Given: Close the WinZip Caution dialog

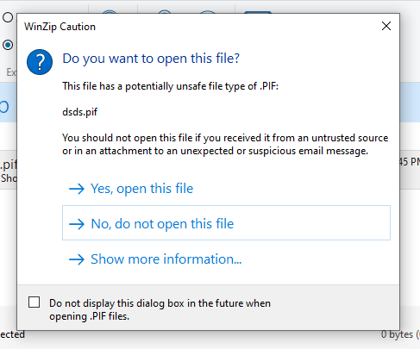Looking at the screenshot, I should [x=386, y=26].
